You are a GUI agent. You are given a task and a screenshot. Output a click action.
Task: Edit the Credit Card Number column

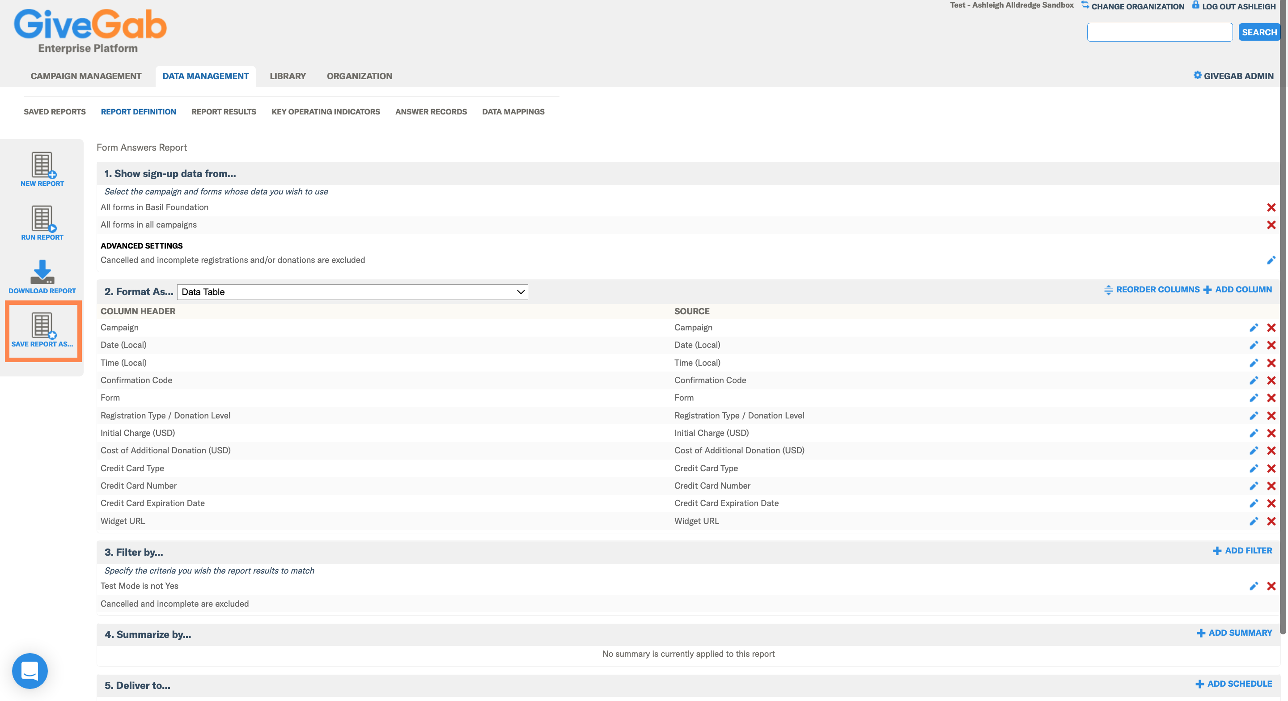(1254, 486)
